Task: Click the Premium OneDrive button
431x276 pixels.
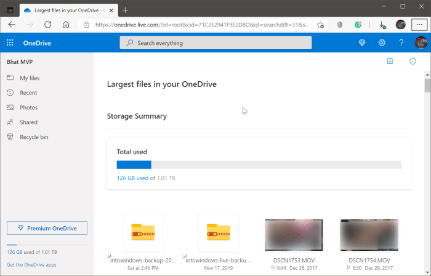Action: pos(47,228)
